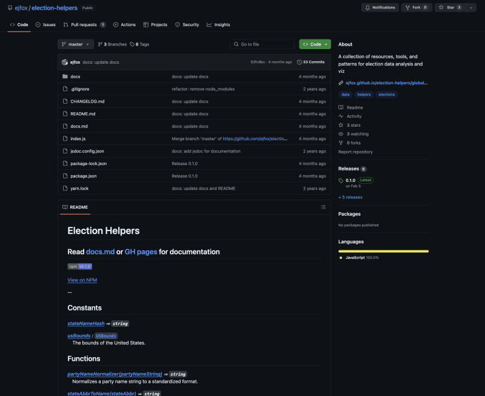Open CHANGELOG.md file

[87, 101]
